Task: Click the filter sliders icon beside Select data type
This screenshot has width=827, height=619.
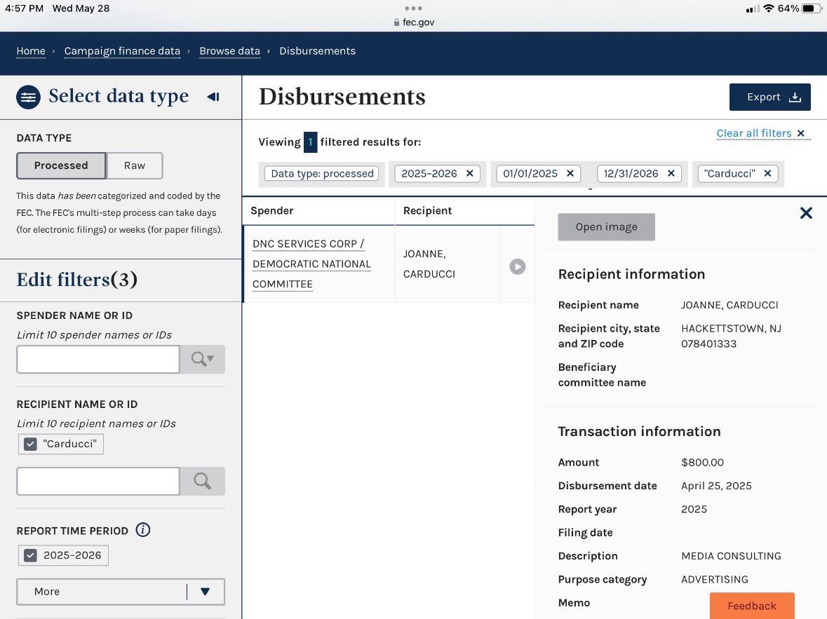Action: [x=29, y=97]
